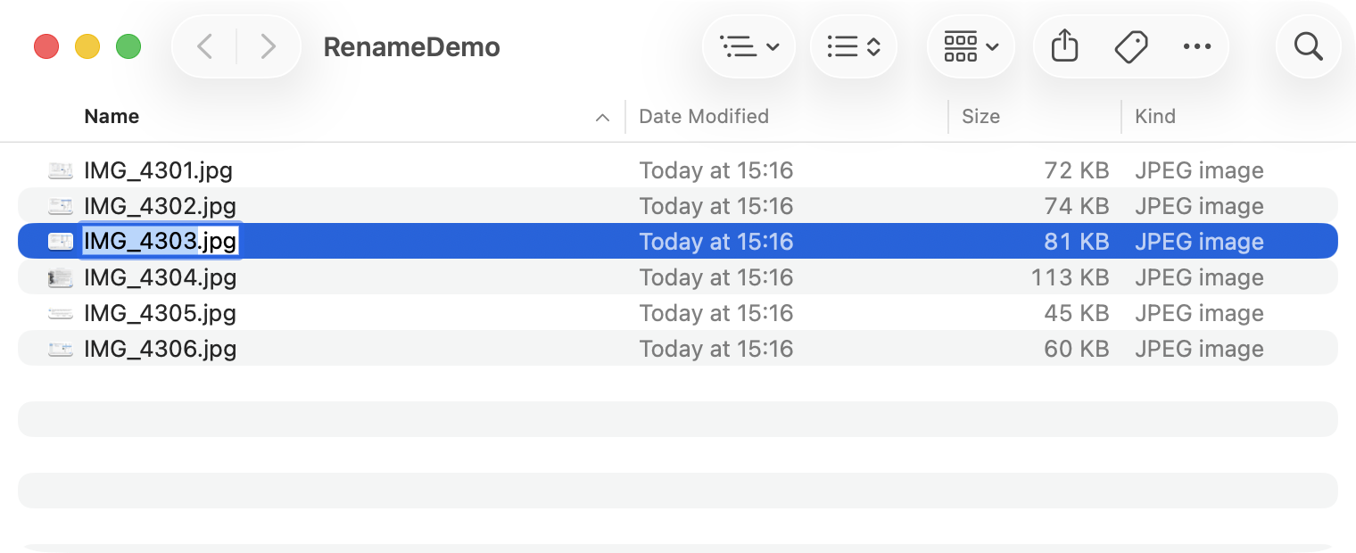Click the thumbnail icon of IMG_4304.jpg
This screenshot has width=1356, height=553.
pos(61,277)
